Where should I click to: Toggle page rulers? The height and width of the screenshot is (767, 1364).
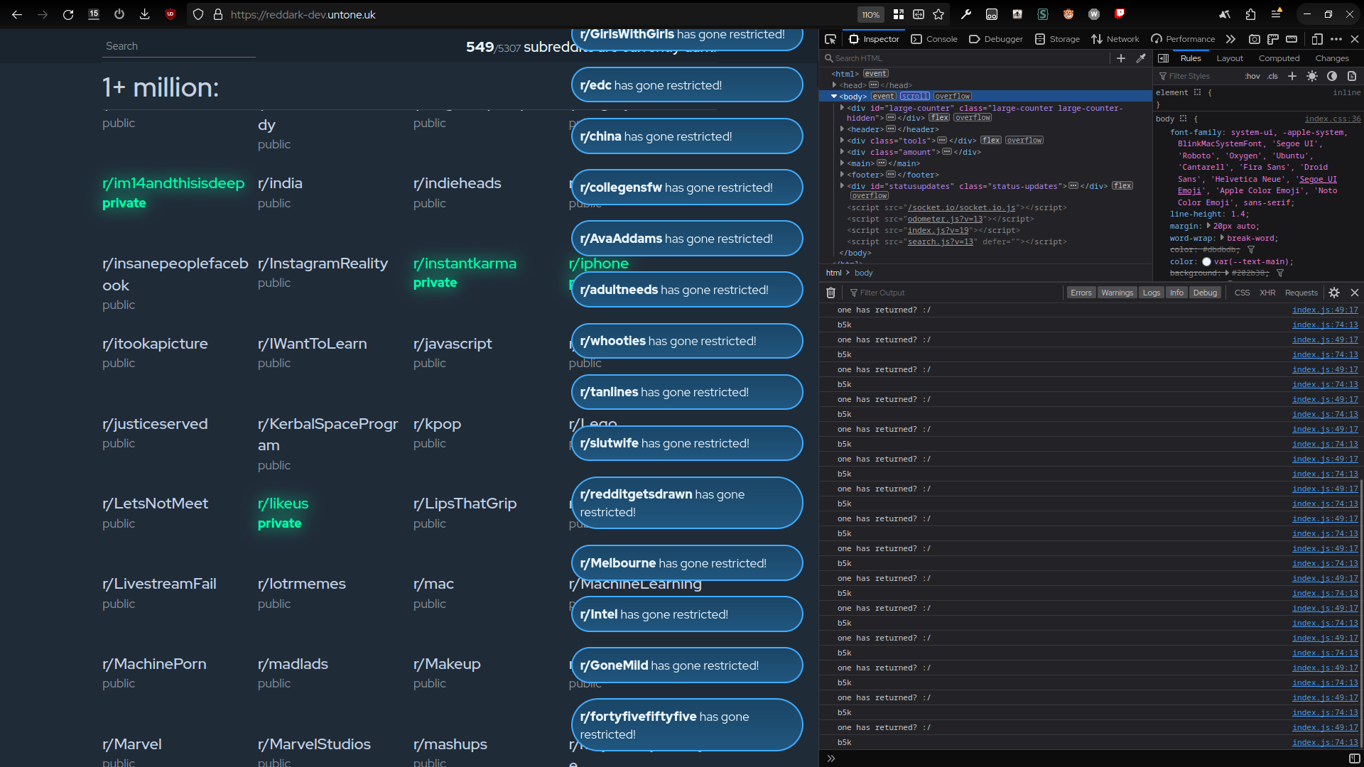(x=1274, y=40)
